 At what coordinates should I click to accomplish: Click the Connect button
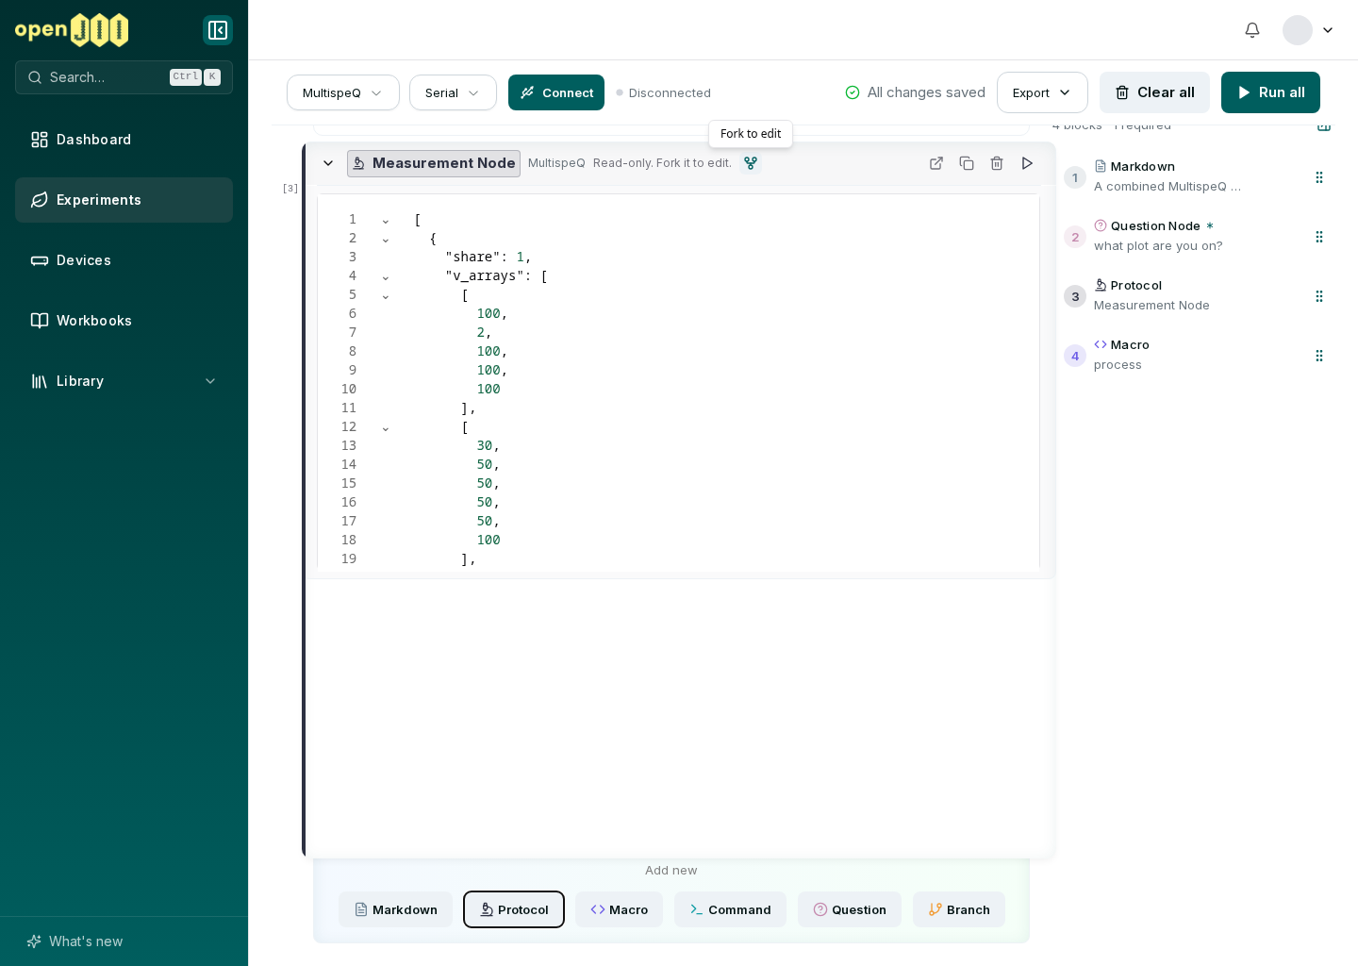click(556, 92)
